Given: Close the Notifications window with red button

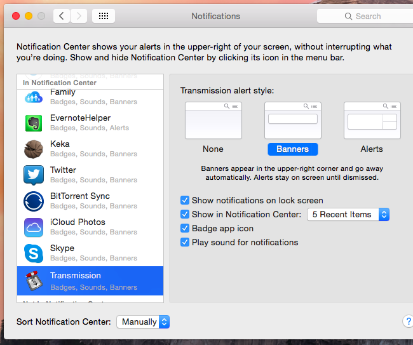Looking at the screenshot, I should pyautogui.click(x=16, y=16).
